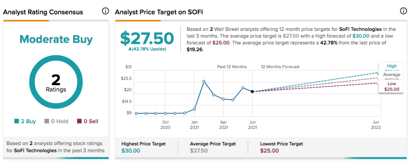Click the Moderate Buy consensus heading

tap(56, 40)
